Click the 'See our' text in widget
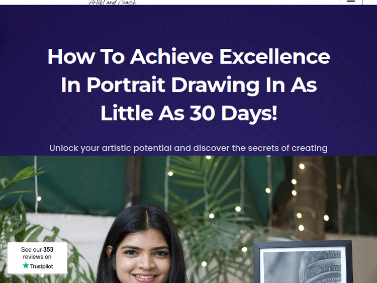 (x=31, y=250)
